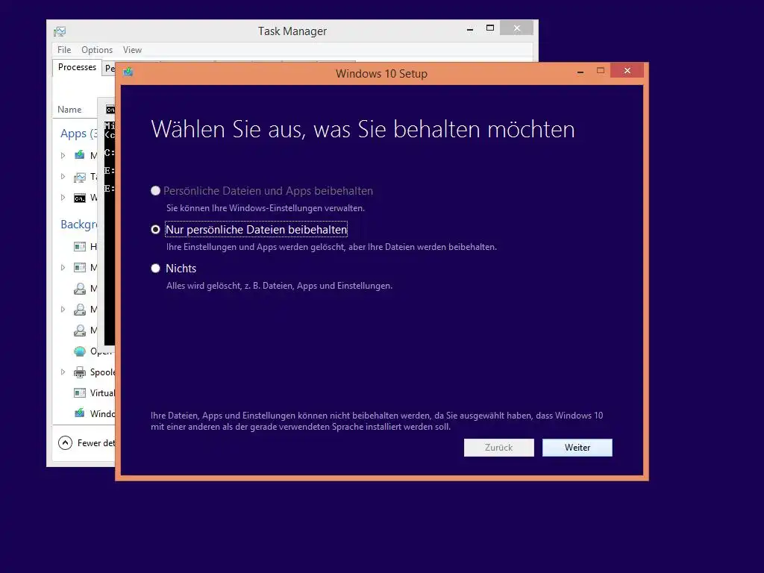This screenshot has height=573, width=764.
Task: Click the Name column header
Action: pos(69,110)
